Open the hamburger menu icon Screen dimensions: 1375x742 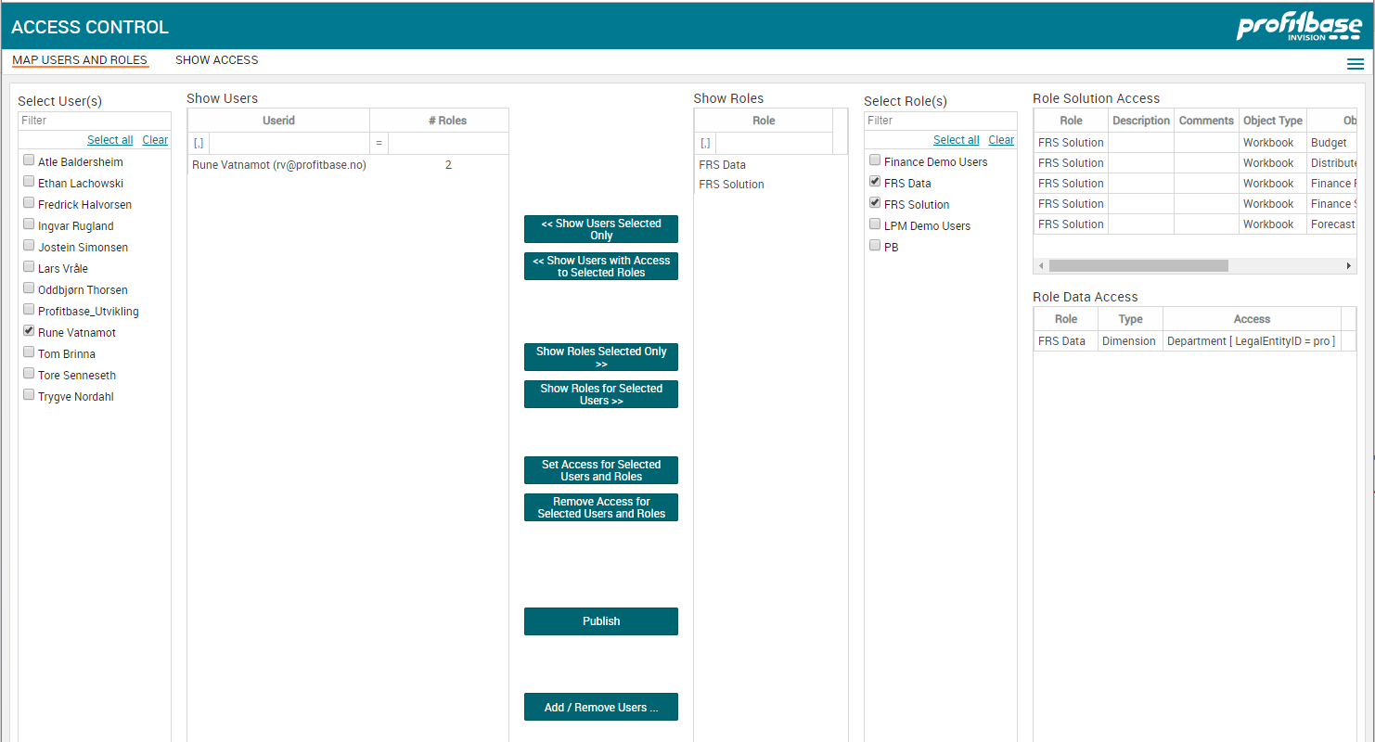point(1356,64)
